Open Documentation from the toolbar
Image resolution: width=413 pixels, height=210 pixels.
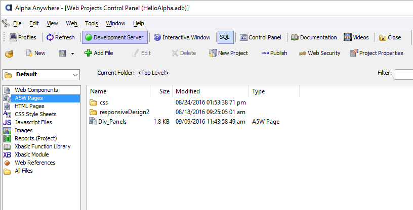[314, 37]
